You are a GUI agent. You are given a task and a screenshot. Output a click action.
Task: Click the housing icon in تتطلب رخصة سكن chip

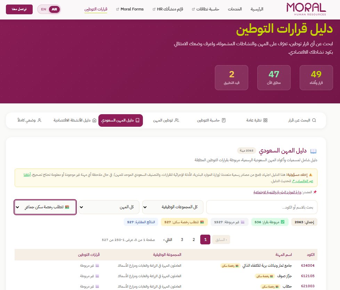(202, 222)
